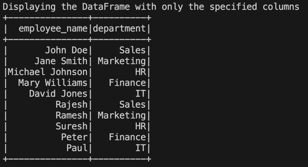This screenshot has width=308, height=167.
Task: Select Finance department in Peter row
Action: [127, 137]
